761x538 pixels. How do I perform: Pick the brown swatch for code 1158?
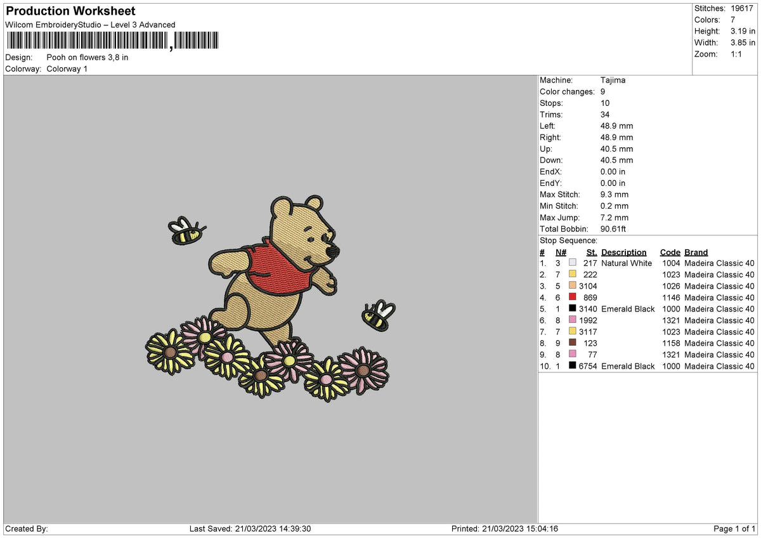(573, 343)
